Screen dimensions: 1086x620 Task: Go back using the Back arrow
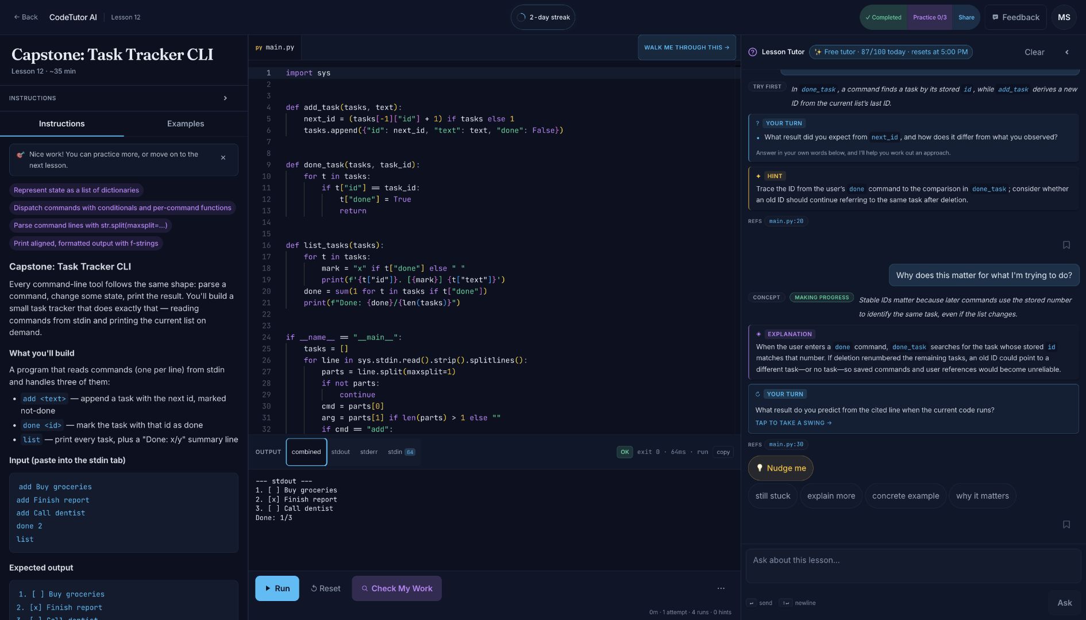26,17
